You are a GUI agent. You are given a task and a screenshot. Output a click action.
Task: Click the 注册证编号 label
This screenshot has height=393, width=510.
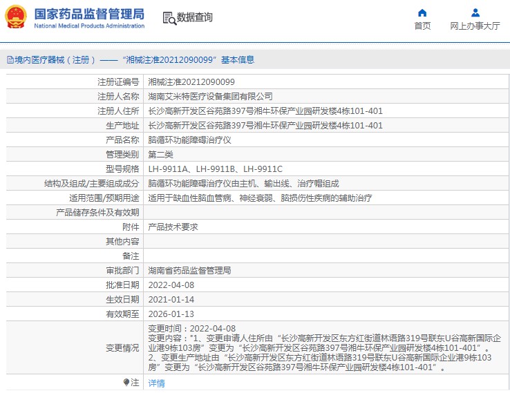pos(118,82)
